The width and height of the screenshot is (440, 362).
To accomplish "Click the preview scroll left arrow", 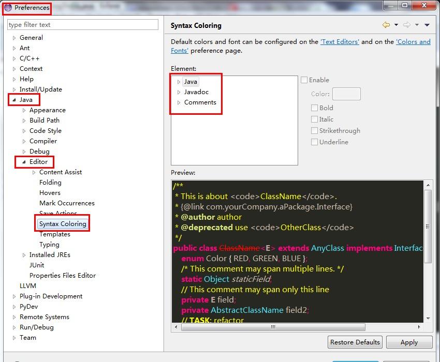I will point(176,327).
